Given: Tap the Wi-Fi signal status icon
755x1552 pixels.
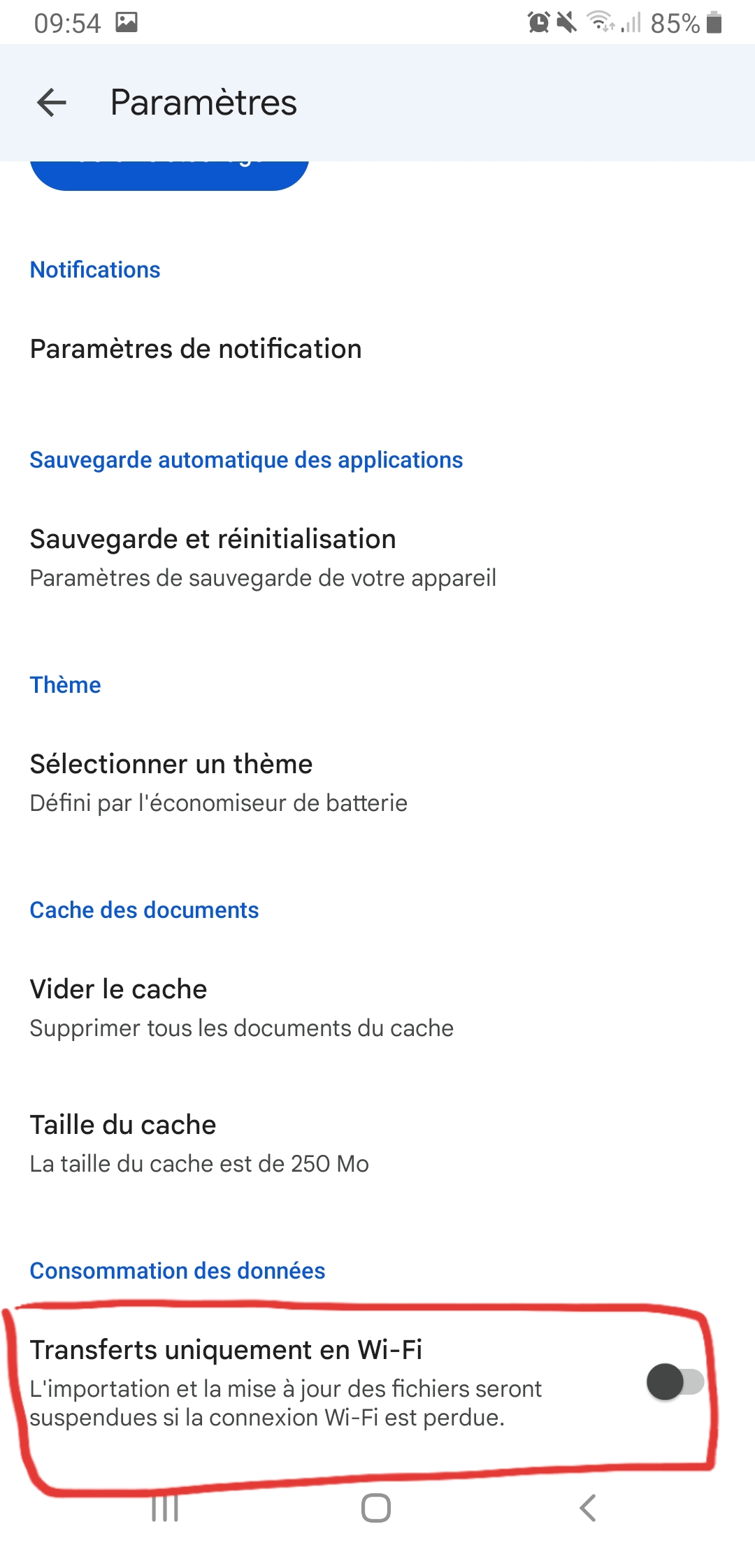Looking at the screenshot, I should [x=601, y=22].
